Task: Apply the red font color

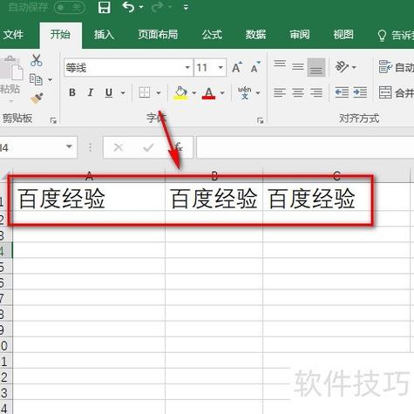Action: (208, 93)
